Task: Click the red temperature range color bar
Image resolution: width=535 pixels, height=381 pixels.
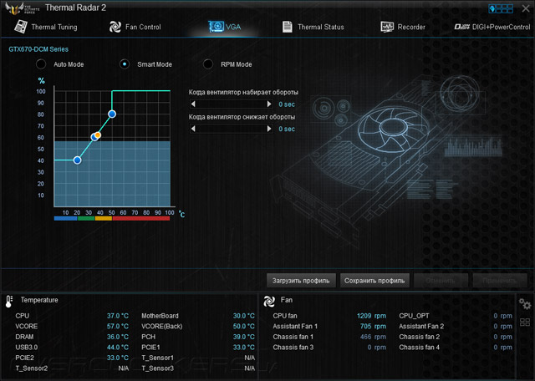Action: 141,218
